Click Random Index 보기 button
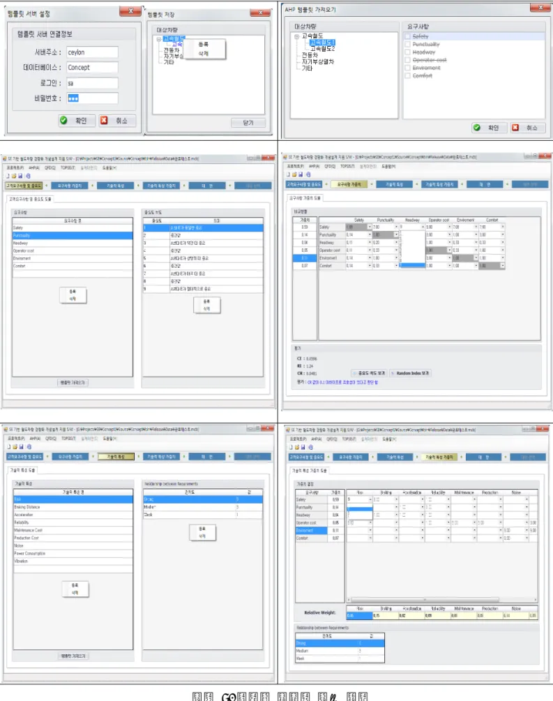Viewport: 553px width, 701px height. click(410, 373)
